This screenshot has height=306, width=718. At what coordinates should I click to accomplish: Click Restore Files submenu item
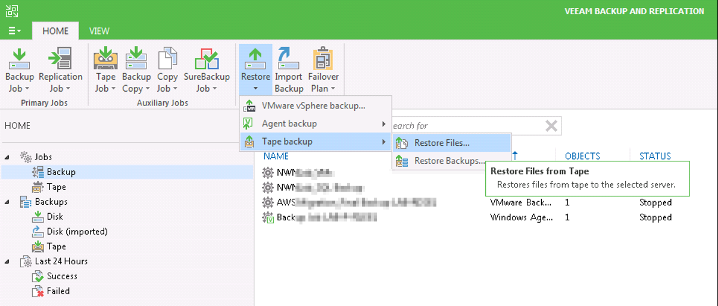click(451, 143)
